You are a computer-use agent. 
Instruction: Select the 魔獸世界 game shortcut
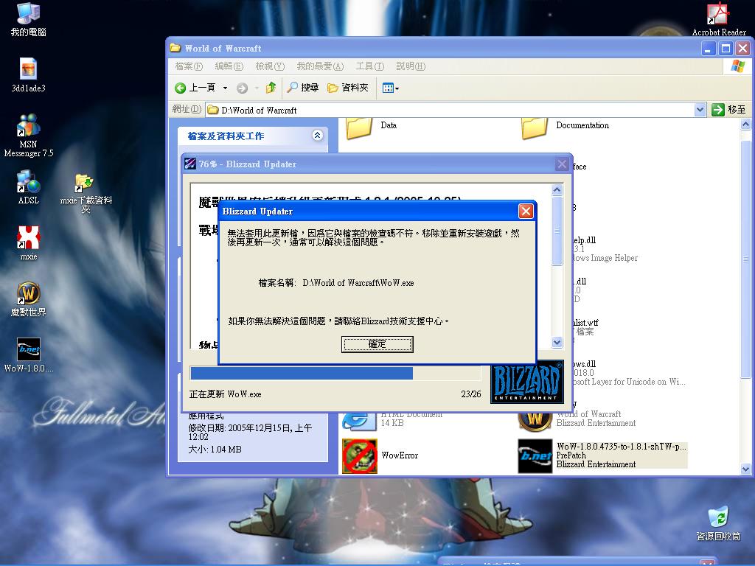tap(29, 299)
